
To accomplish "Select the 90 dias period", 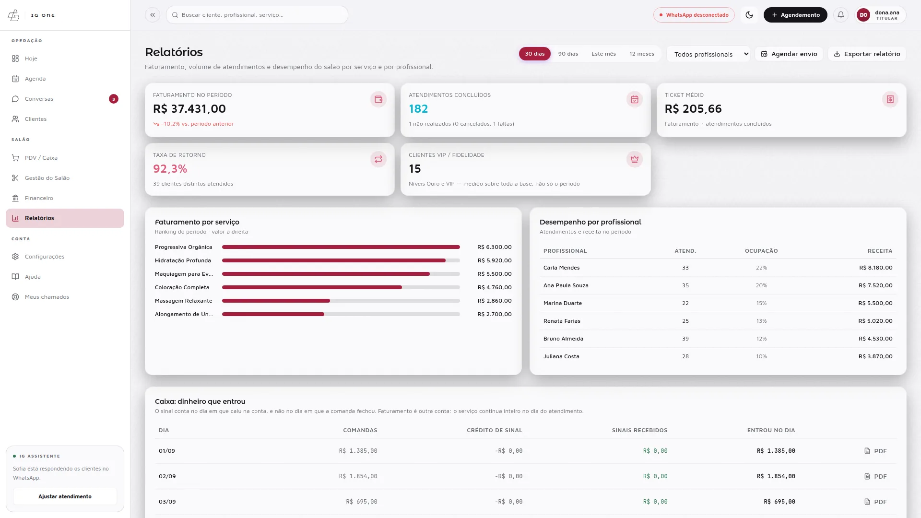I will (568, 54).
